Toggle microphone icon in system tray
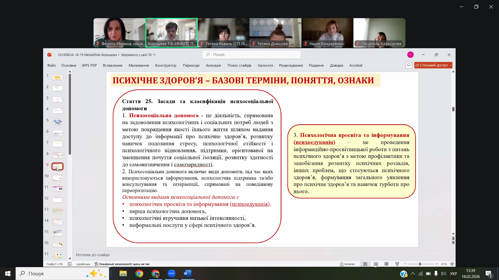 coord(436,274)
